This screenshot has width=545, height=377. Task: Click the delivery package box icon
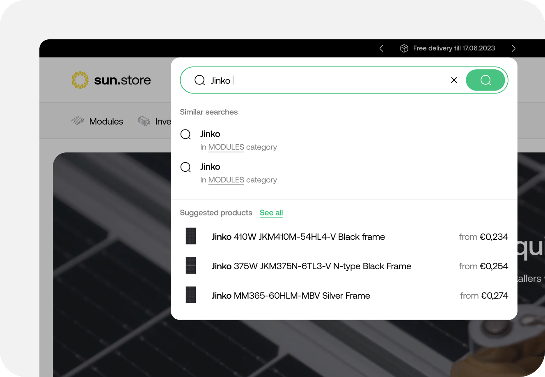point(404,48)
